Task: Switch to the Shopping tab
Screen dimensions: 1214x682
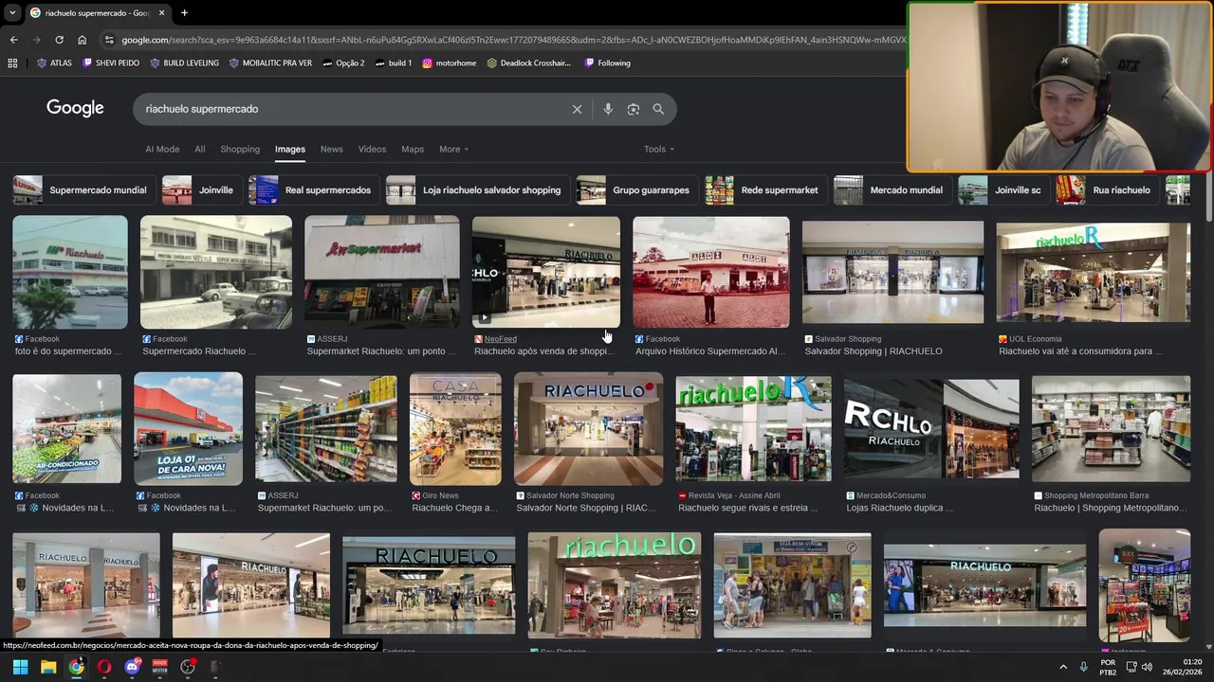Action: click(240, 149)
